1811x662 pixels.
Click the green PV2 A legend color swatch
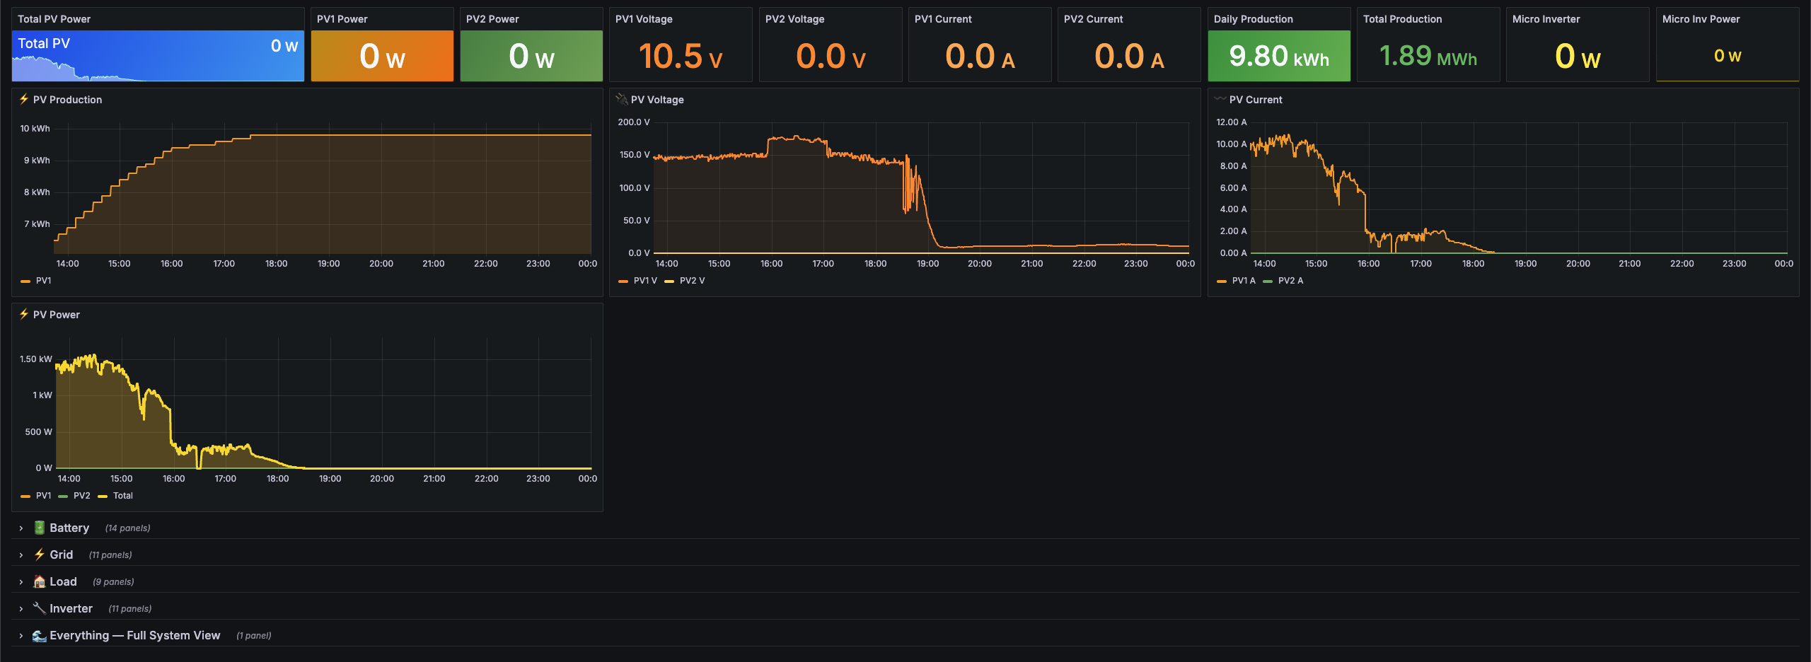pos(1268,281)
